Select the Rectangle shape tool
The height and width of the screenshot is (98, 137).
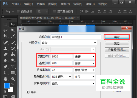click(x=13, y=72)
